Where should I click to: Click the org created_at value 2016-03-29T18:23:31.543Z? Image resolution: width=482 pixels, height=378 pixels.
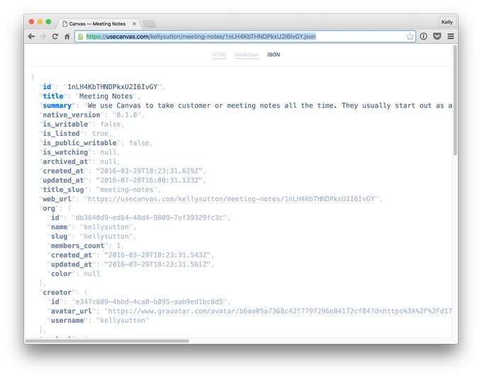(157, 255)
